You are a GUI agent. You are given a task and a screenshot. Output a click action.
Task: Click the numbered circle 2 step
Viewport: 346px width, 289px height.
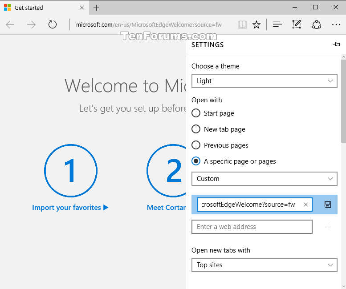(x=167, y=171)
